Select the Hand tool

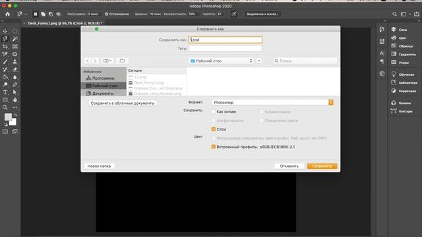click(x=15, y=100)
